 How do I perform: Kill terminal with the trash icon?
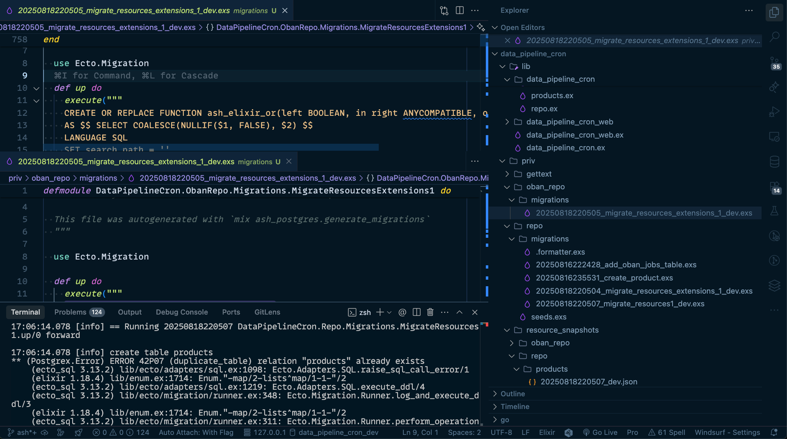(430, 312)
